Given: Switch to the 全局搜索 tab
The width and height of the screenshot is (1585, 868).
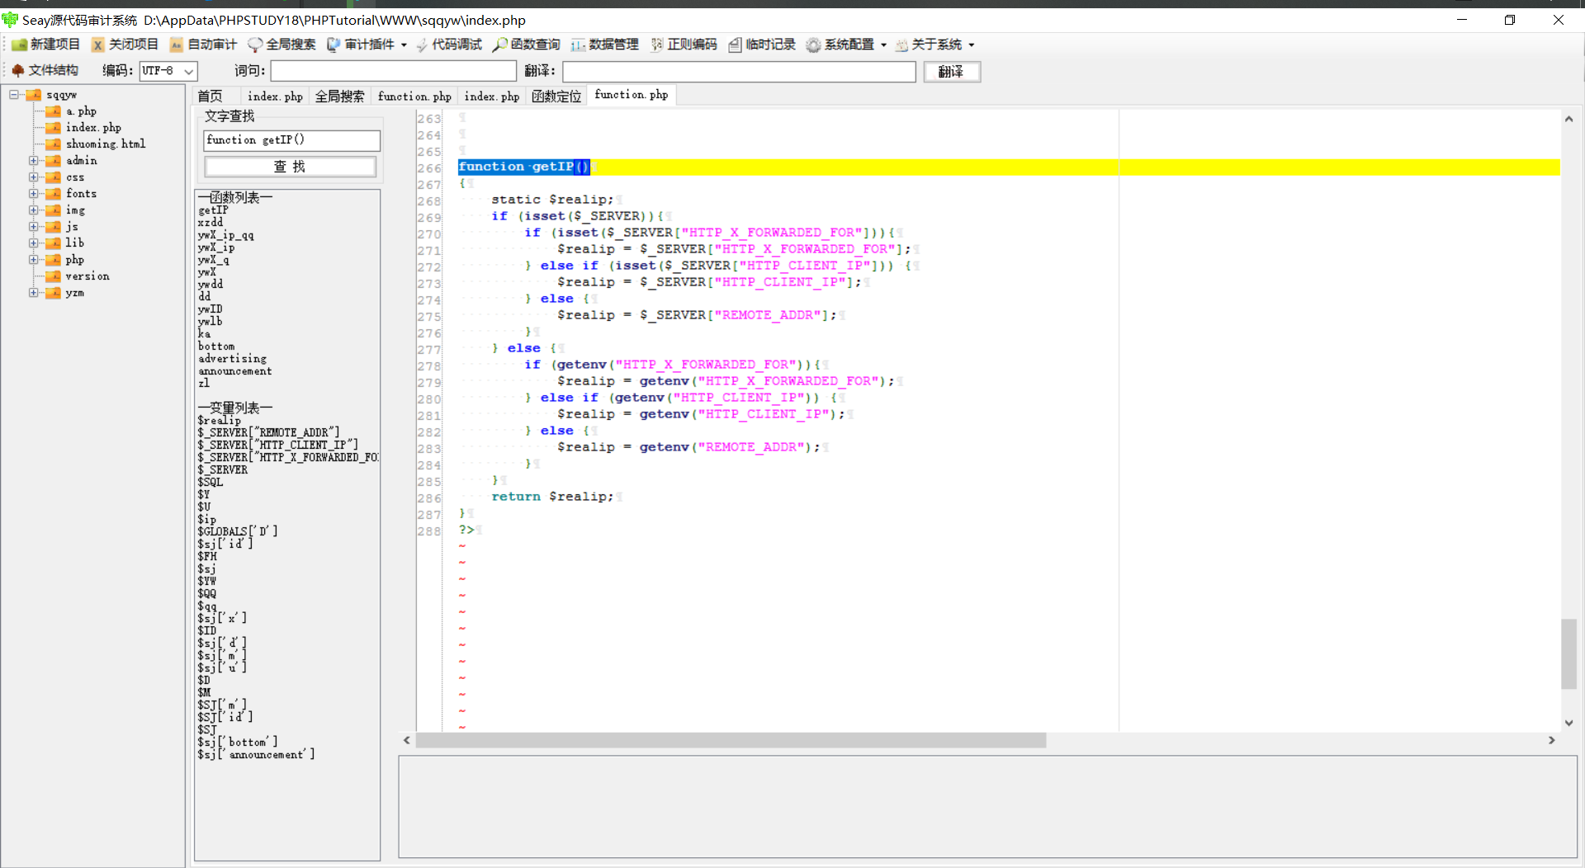Looking at the screenshot, I should [339, 97].
